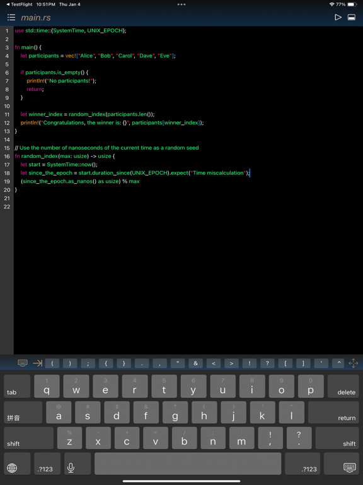Insert less-than sign from accessory bar
Image resolution: width=363 pixels, height=485 pixels.
tap(213, 364)
